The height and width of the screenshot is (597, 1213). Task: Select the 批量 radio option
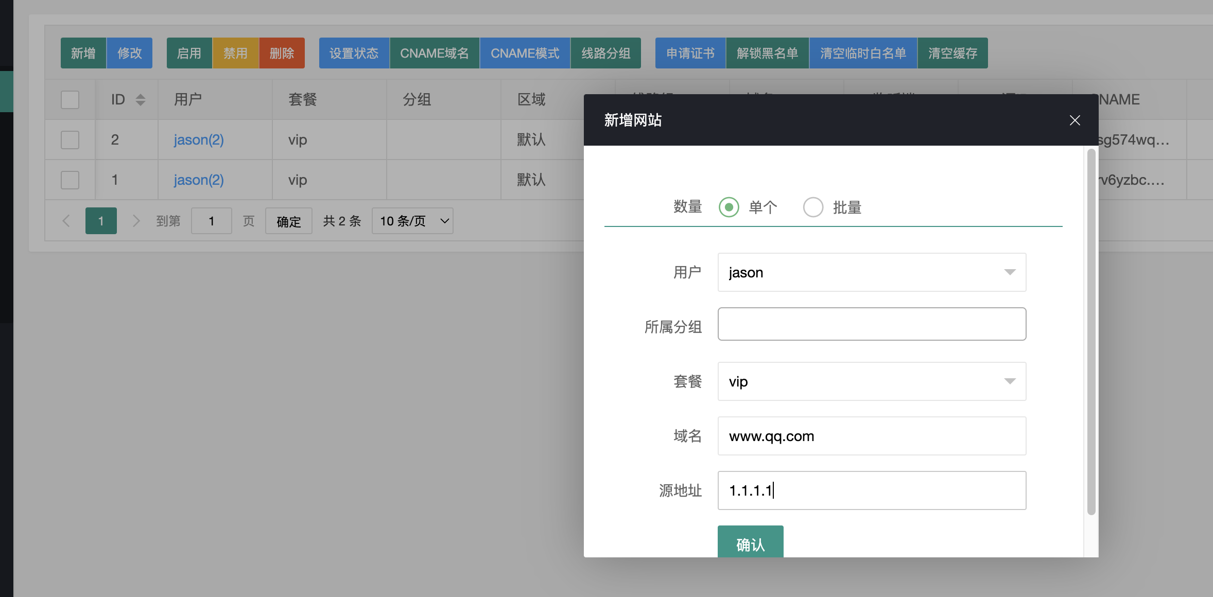pyautogui.click(x=813, y=207)
